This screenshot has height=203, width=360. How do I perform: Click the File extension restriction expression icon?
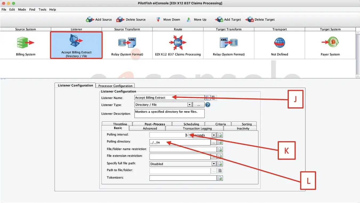(220, 157)
